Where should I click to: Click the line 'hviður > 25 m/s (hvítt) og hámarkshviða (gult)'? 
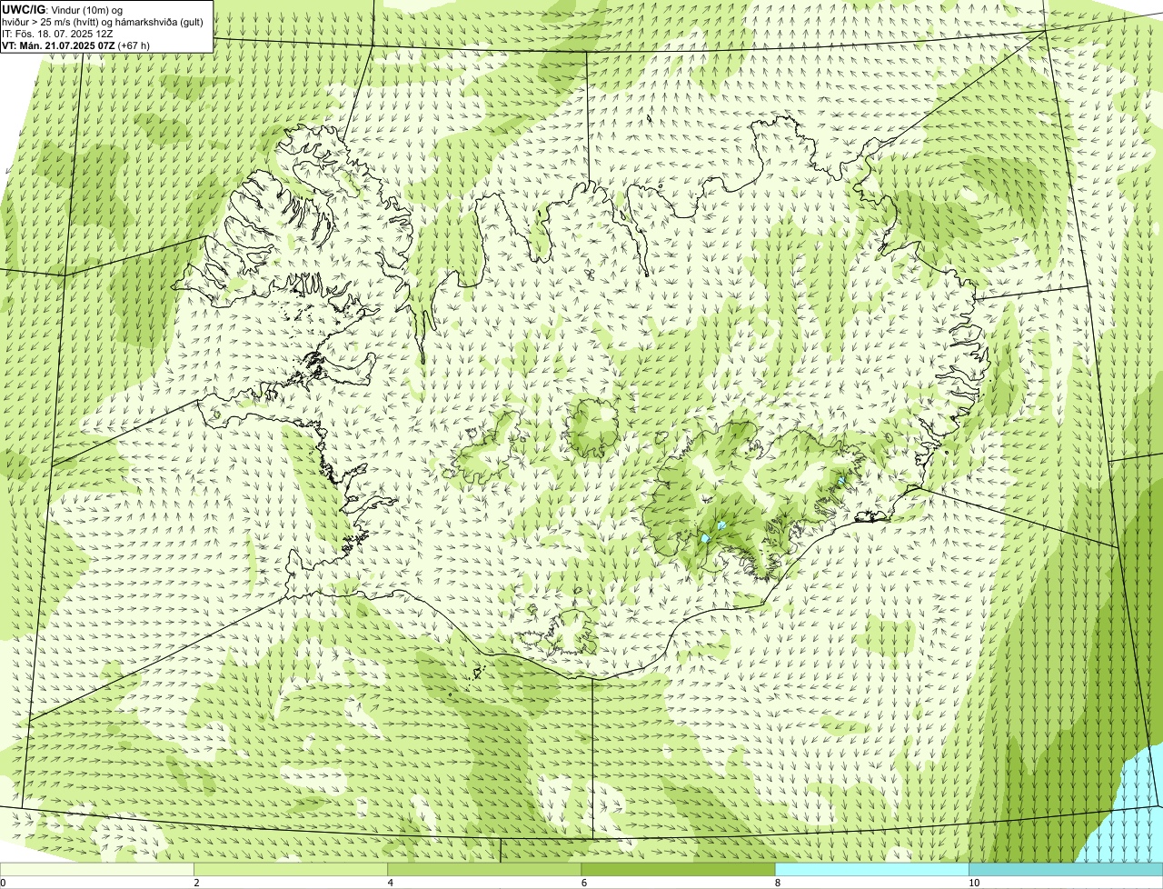pyautogui.click(x=103, y=22)
